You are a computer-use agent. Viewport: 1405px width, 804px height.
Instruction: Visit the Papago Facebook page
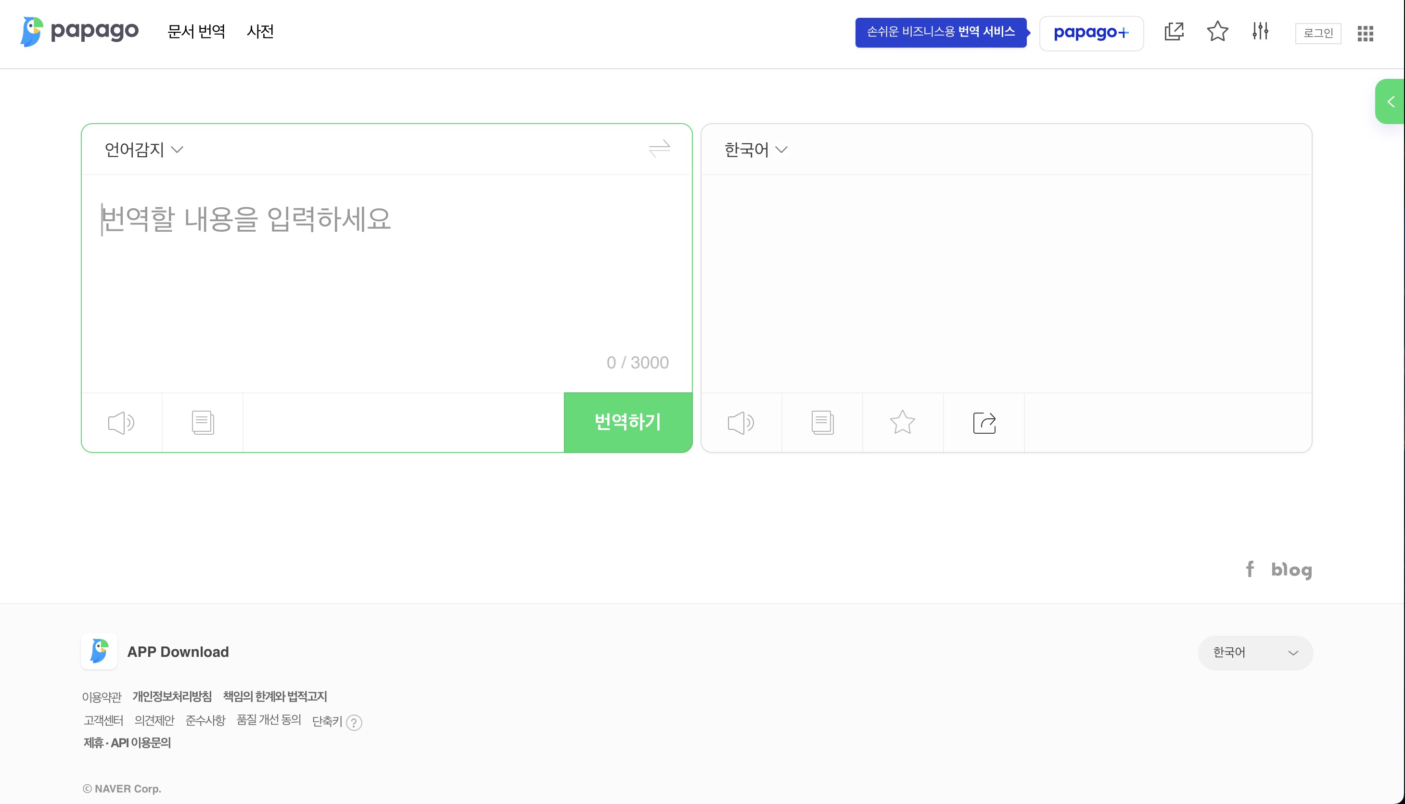tap(1250, 570)
